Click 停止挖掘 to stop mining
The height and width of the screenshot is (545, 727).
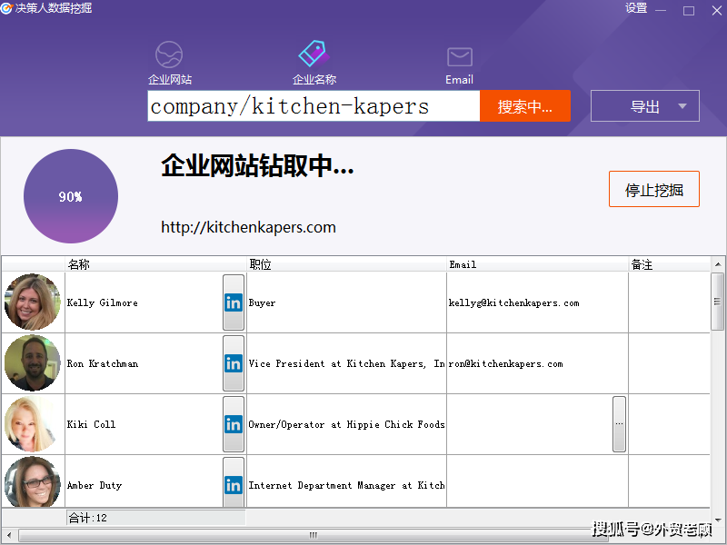coord(653,189)
